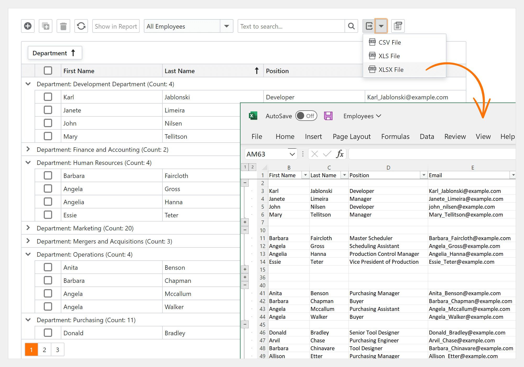Open the First Name filter dropdown in spreadsheet
This screenshot has height=367, width=524.
coord(305,175)
